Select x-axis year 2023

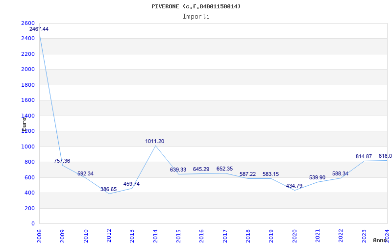pos(364,236)
